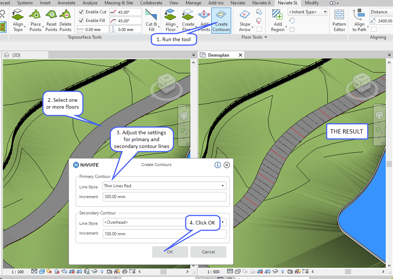Click Temporary Hide/Isolate glasses in Demoplan bar

click(x=275, y=271)
